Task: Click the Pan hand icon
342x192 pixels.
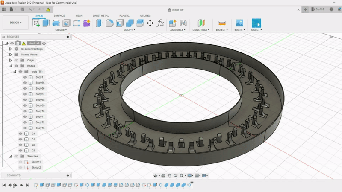Action: (x=169, y=175)
